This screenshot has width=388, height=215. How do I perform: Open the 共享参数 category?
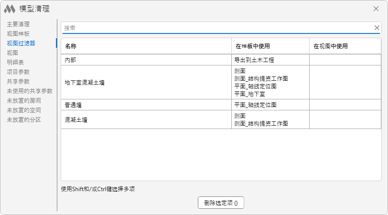18,81
